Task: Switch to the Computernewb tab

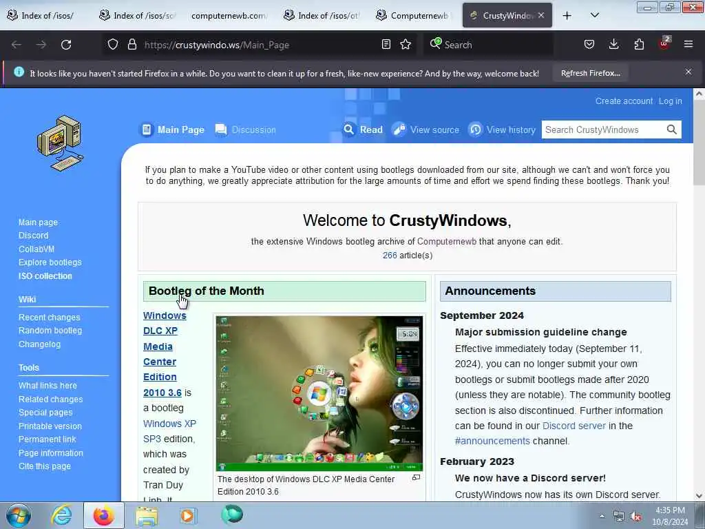Action: (x=414, y=16)
